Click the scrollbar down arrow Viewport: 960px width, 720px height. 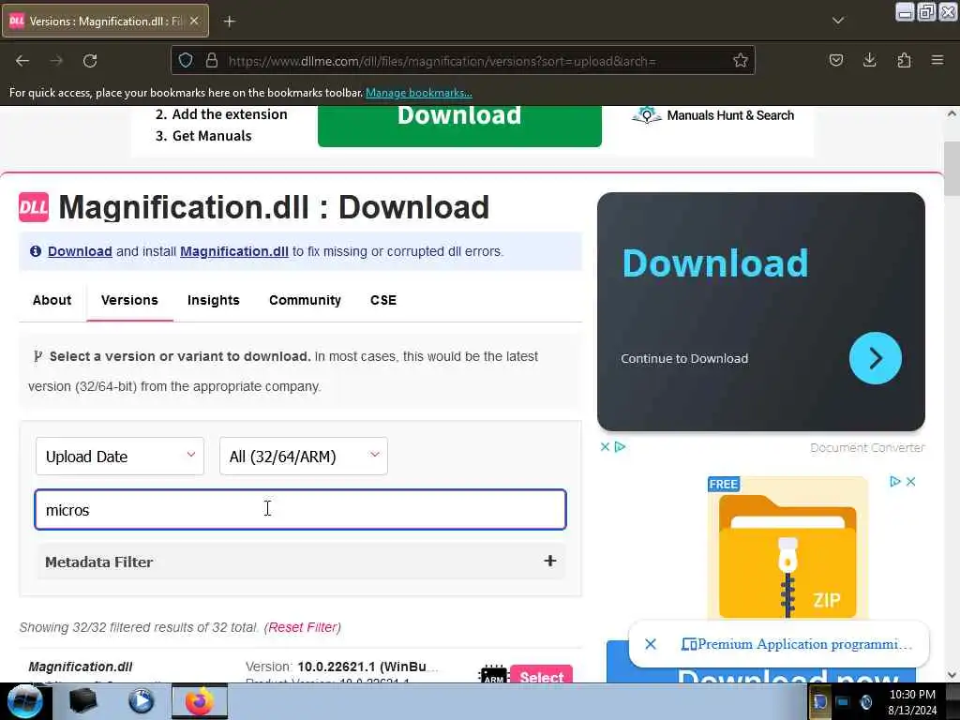(x=952, y=675)
